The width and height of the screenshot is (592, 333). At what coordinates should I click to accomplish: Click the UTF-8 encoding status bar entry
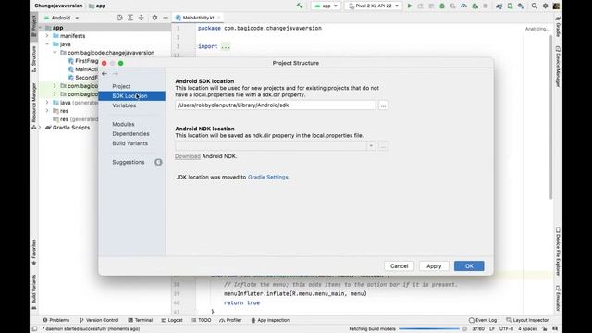coord(506,329)
